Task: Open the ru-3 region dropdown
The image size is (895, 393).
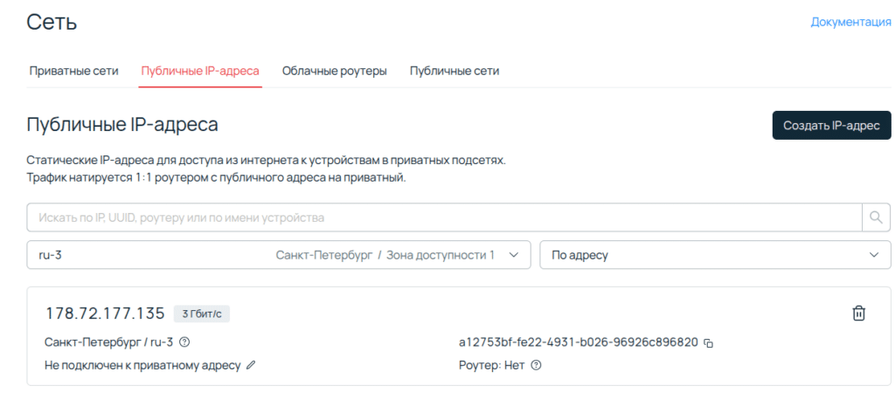Action: click(279, 255)
